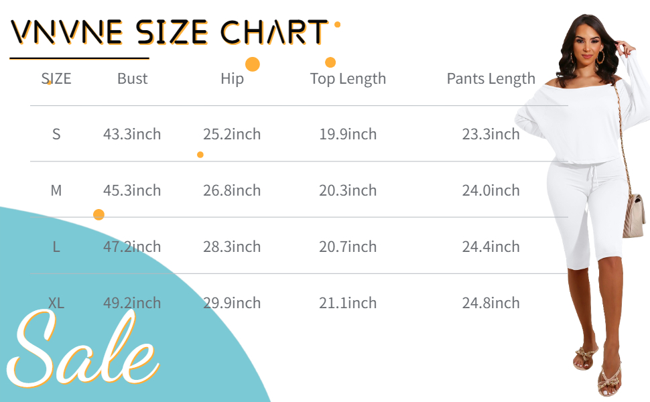
Task: Click the 23.3inch pants length value
Action: 491,134
